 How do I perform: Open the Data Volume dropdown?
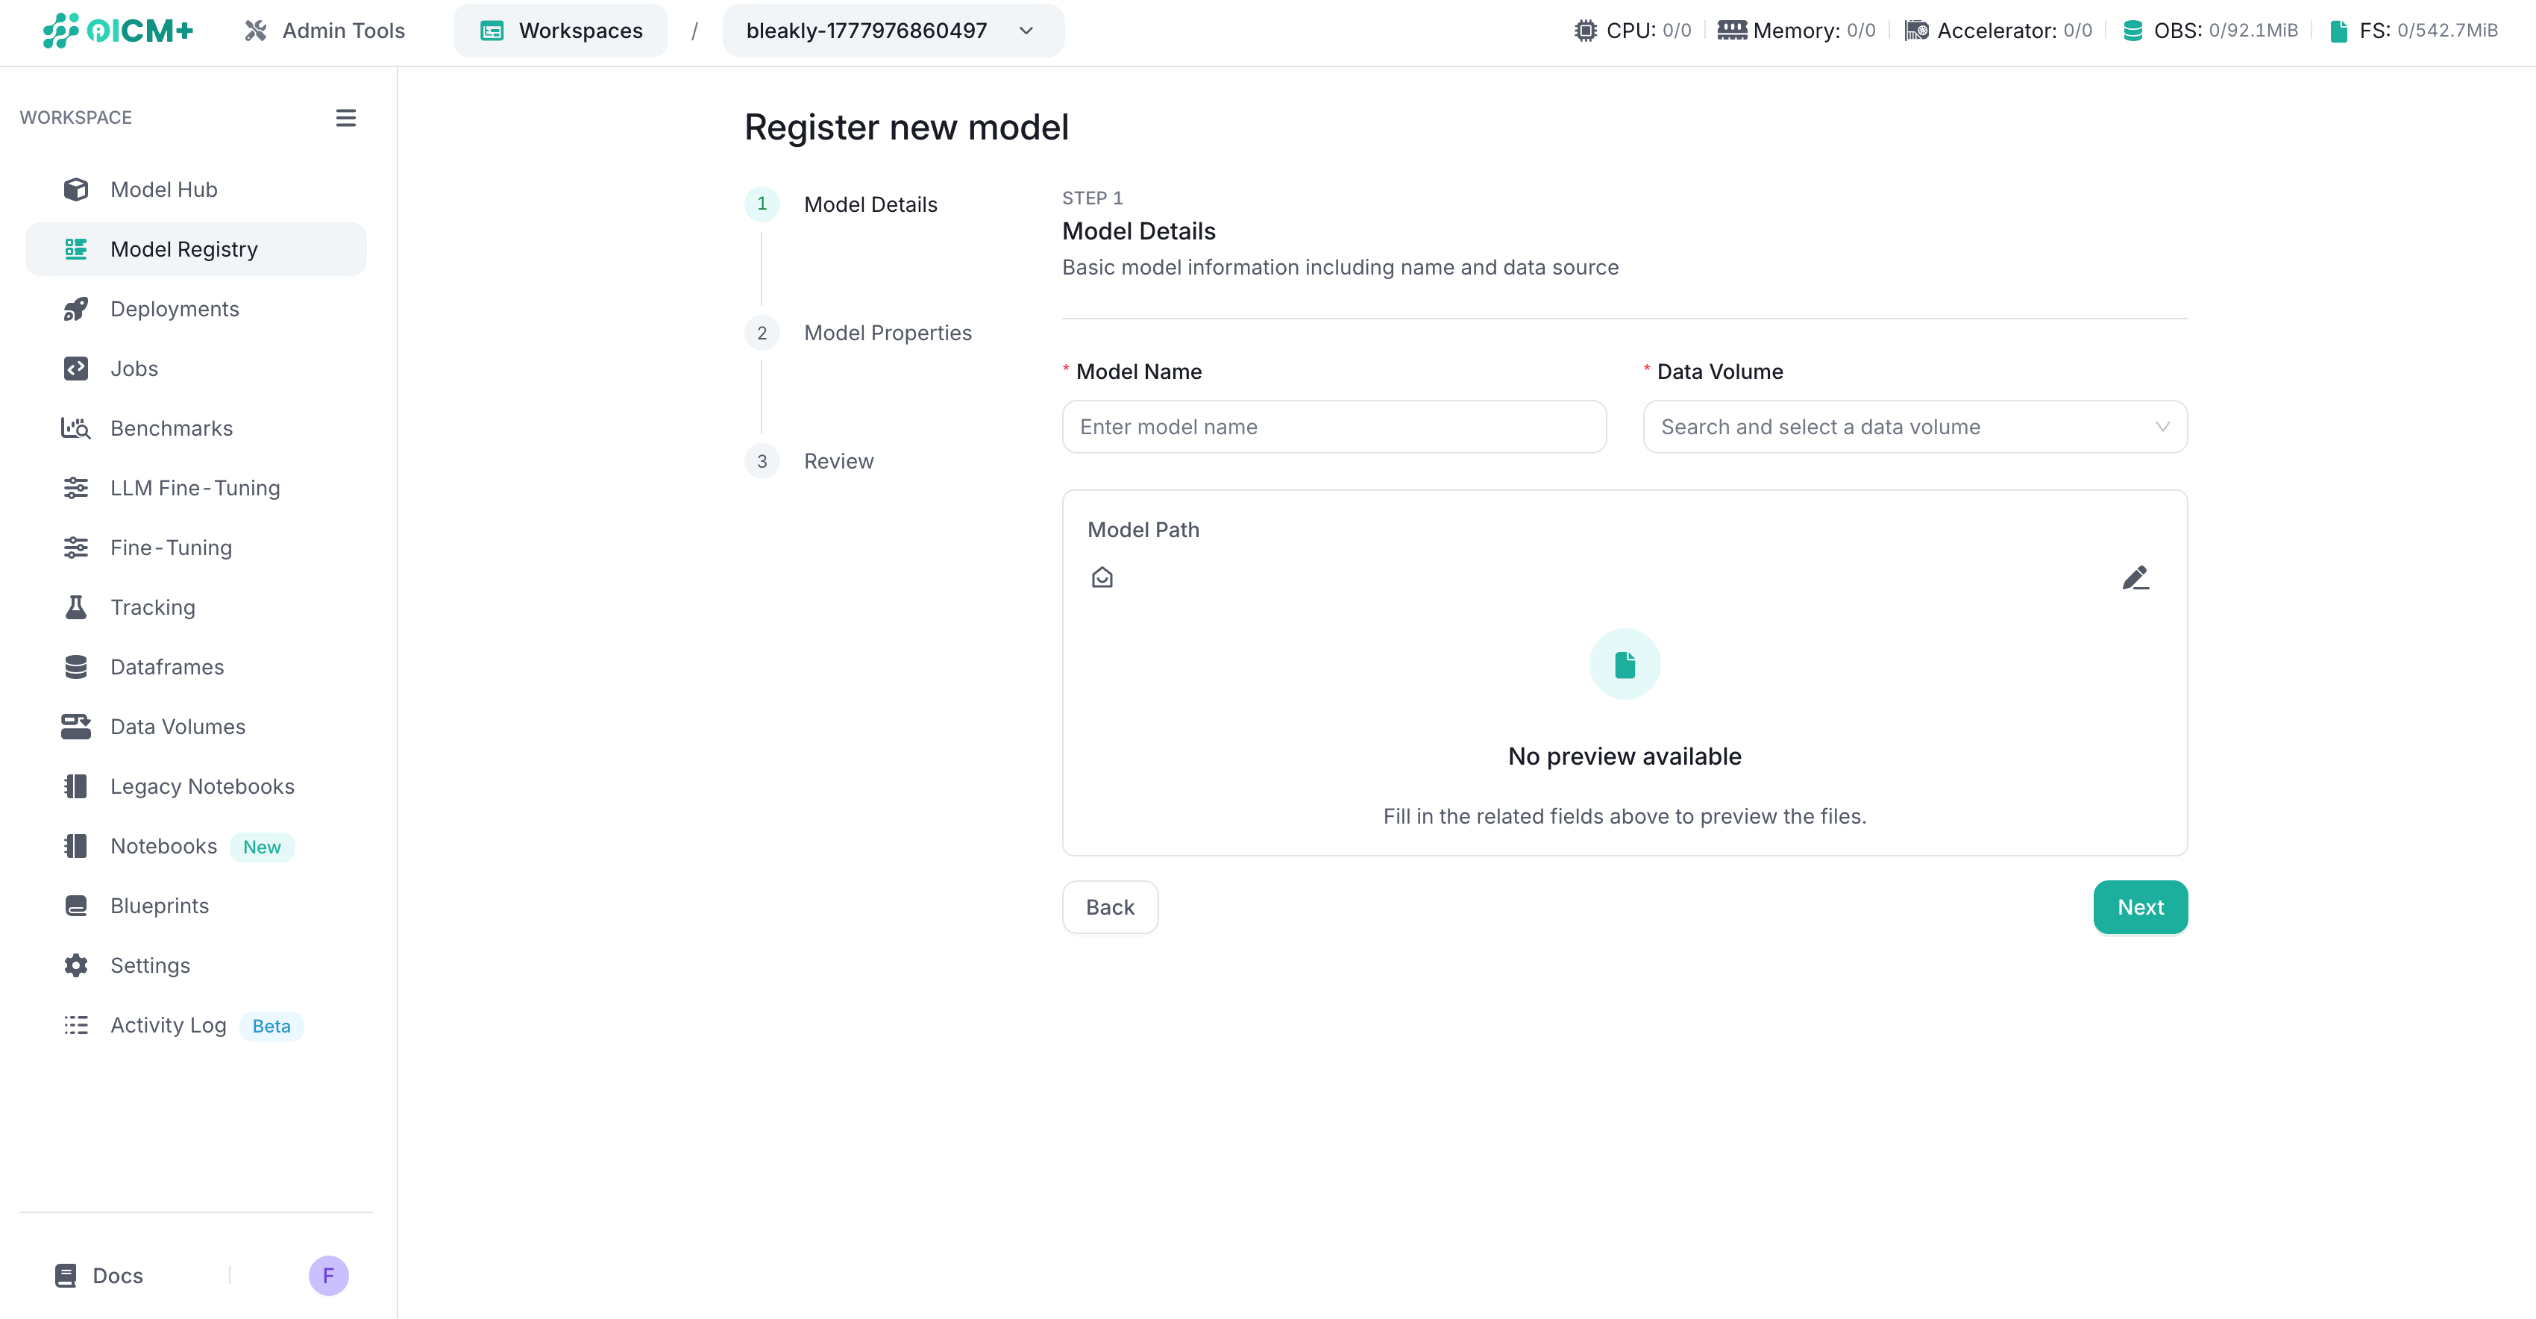[x=1915, y=426]
